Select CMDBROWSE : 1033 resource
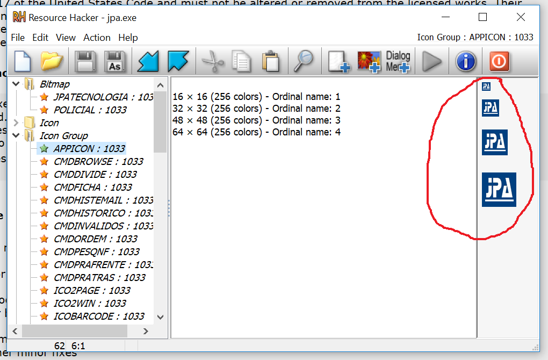 pyautogui.click(x=98, y=162)
